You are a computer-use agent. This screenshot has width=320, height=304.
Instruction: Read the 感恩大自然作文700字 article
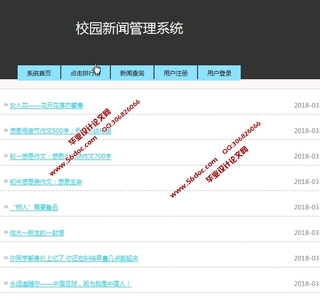60,157
